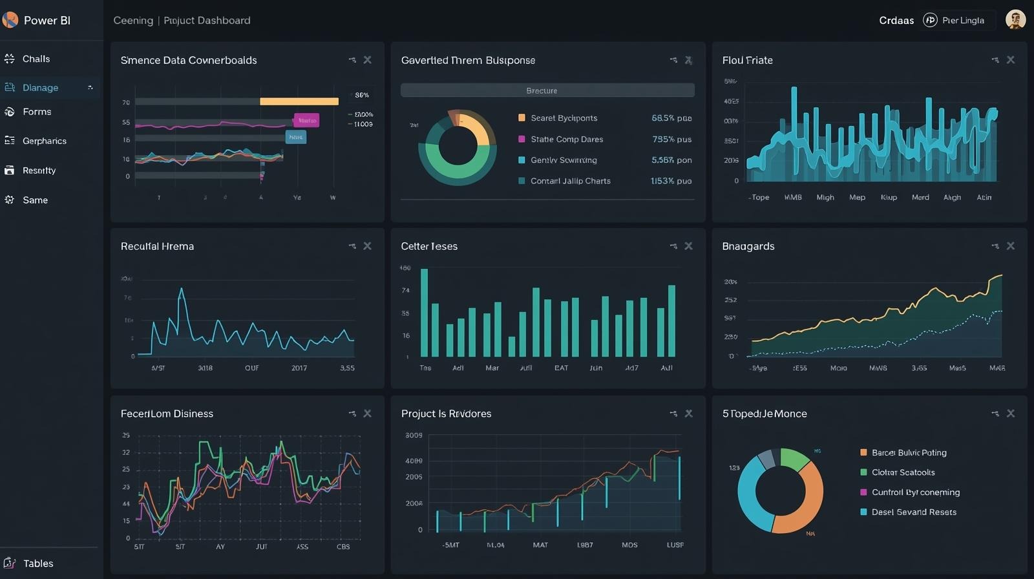1034x579 pixels.
Task: Click the Power BI logo icon
Action: pyautogui.click(x=10, y=20)
